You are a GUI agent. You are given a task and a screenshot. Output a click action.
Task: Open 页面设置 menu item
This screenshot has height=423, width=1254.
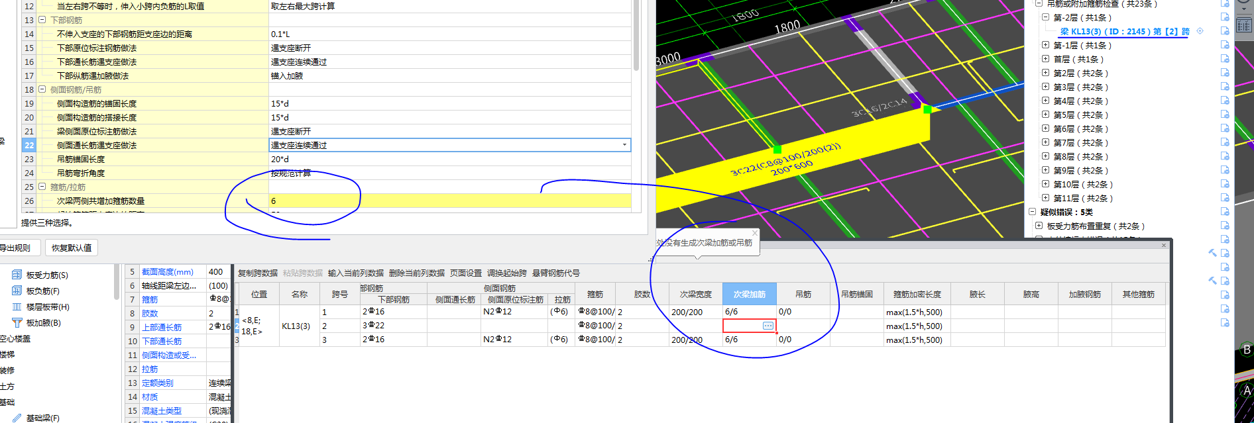tap(466, 273)
